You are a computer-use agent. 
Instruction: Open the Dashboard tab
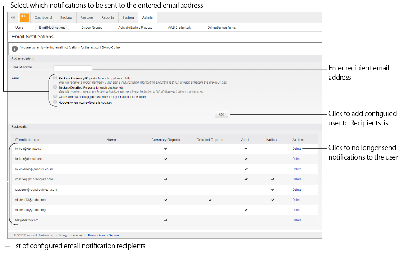(43, 17)
